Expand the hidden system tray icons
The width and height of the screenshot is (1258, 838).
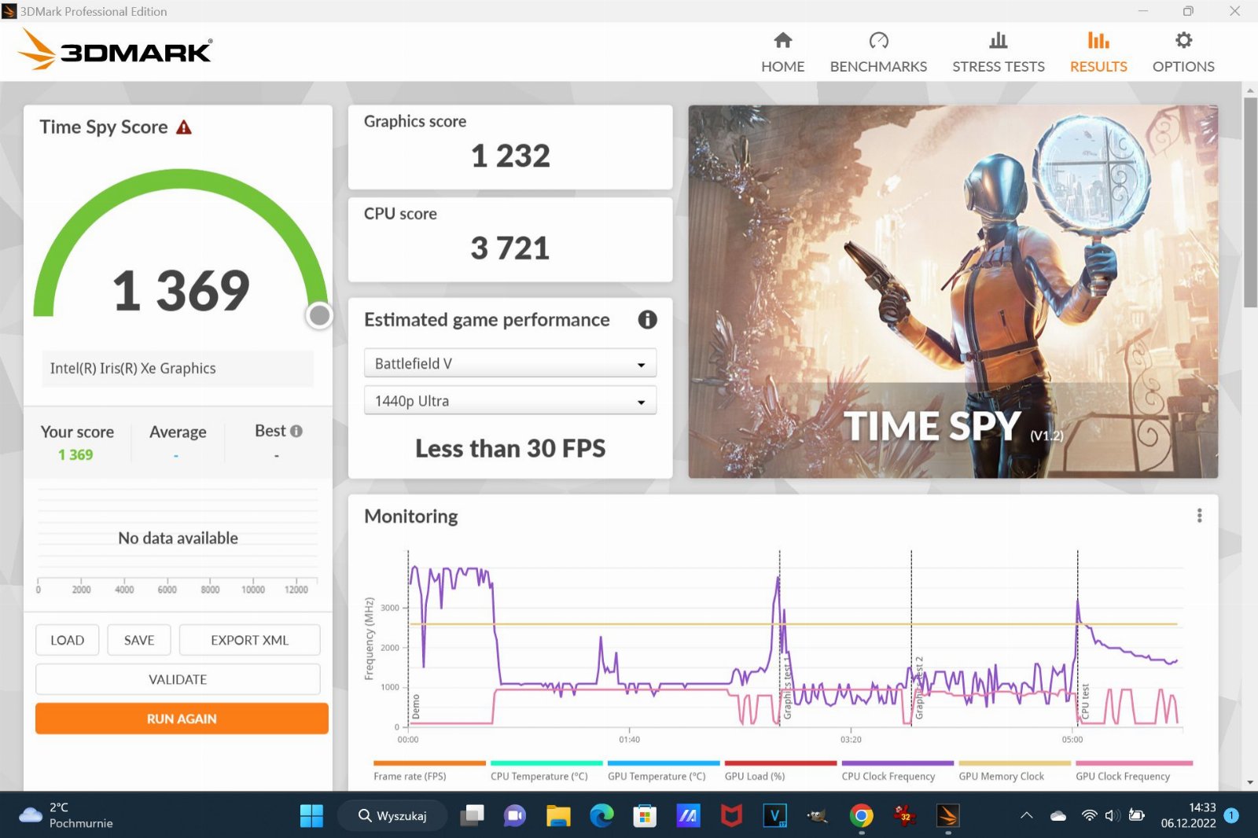coord(1026,815)
